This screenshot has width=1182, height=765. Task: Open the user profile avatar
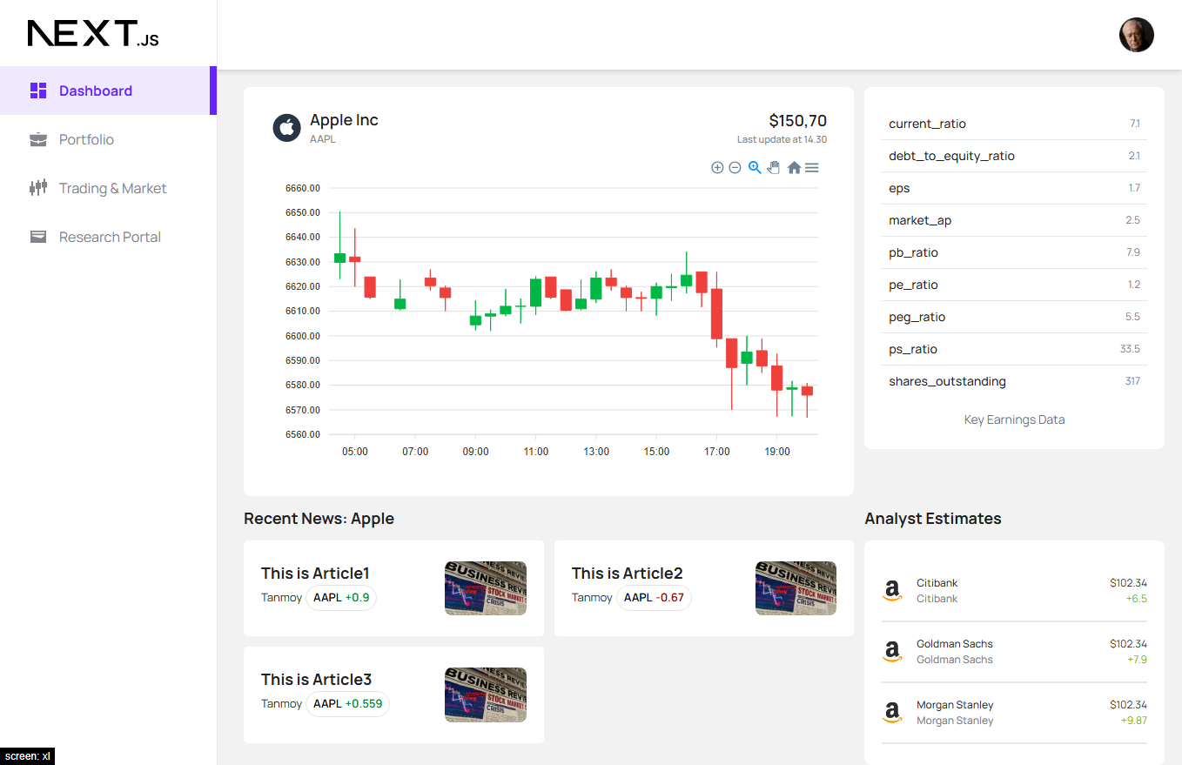pyautogui.click(x=1136, y=35)
